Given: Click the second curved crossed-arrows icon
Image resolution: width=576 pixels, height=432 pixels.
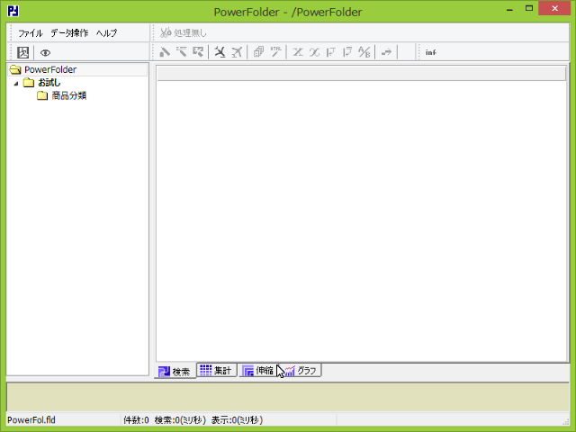Looking at the screenshot, I should click(x=314, y=52).
